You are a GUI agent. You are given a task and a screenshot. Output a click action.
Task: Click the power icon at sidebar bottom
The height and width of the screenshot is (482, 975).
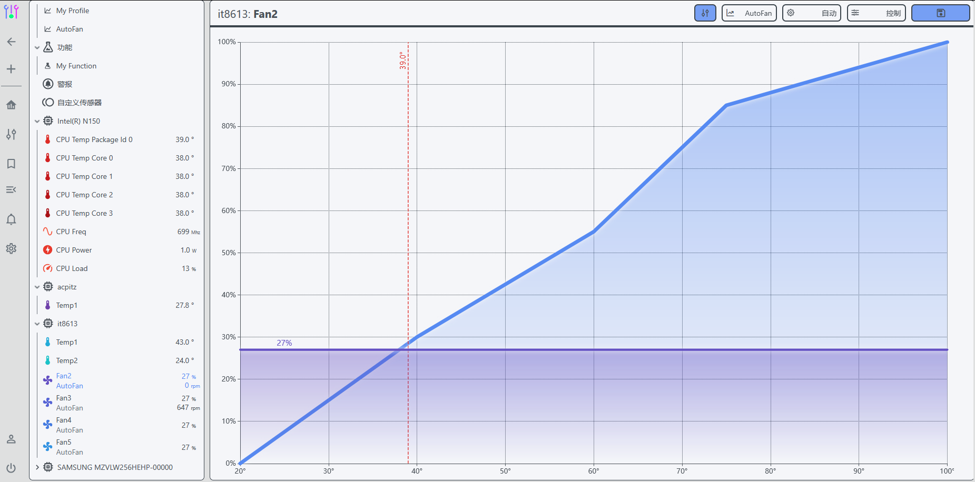11,468
